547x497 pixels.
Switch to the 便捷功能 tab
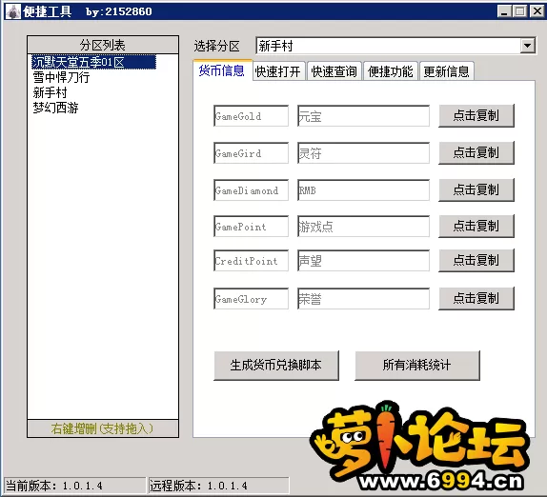[x=391, y=71]
